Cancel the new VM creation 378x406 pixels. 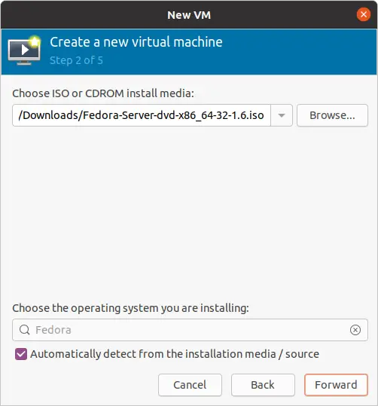click(190, 385)
